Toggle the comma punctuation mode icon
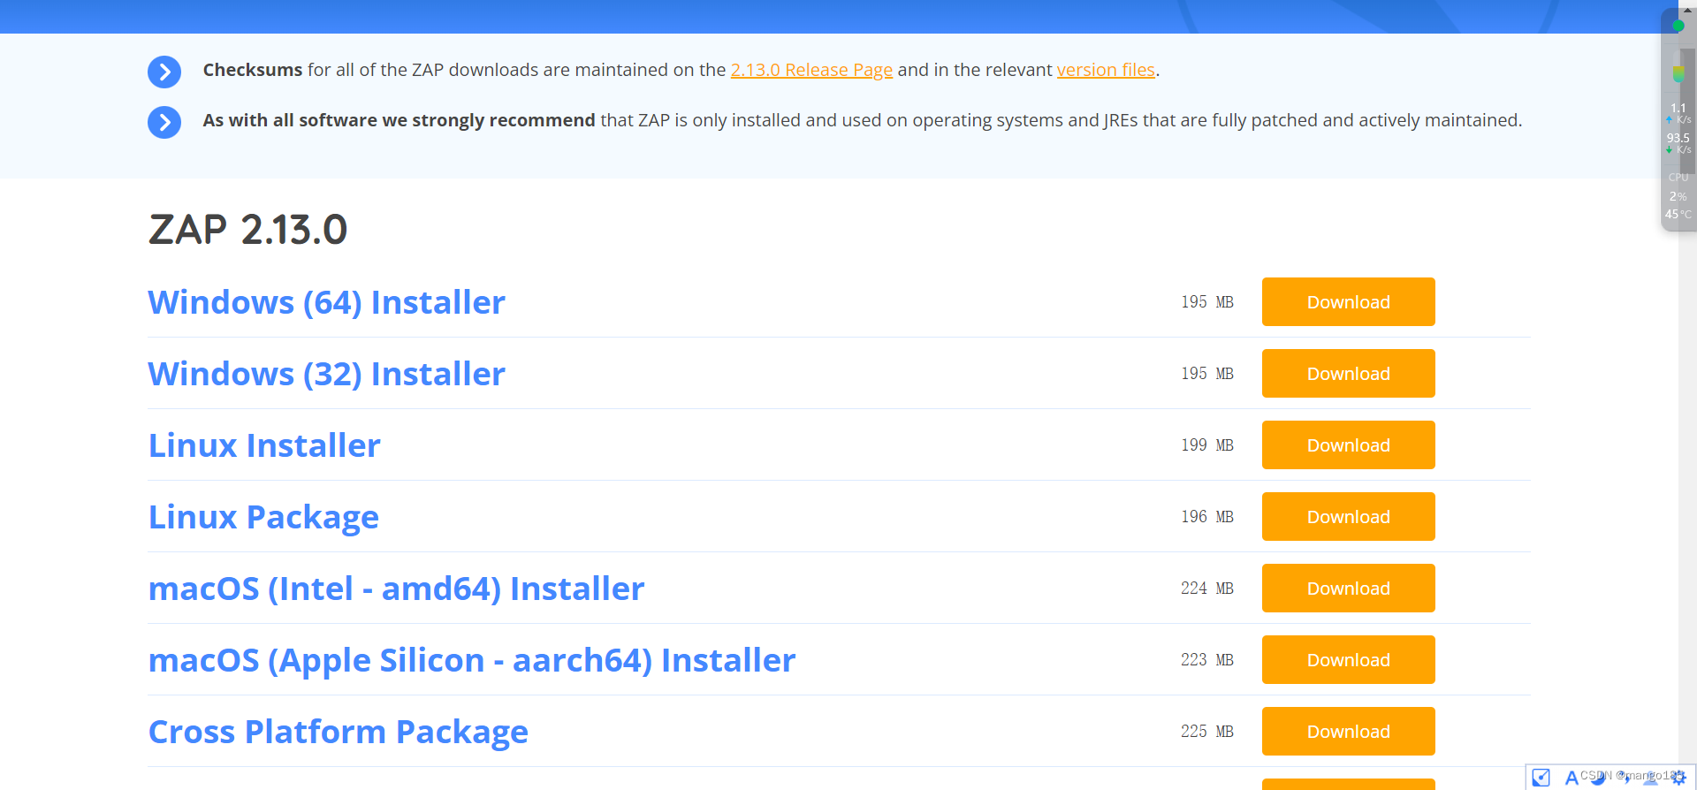The width and height of the screenshot is (1697, 790). tap(1625, 779)
